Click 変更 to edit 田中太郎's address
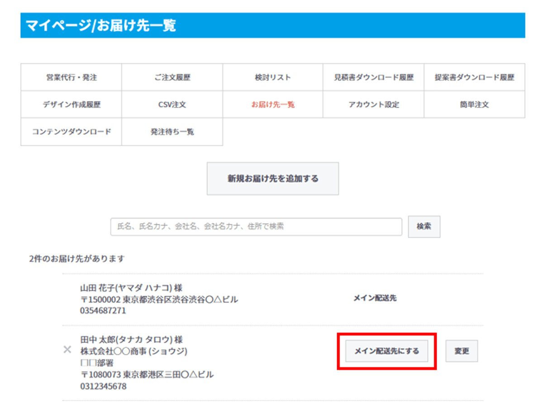The height and width of the screenshot is (416, 543). point(462,350)
